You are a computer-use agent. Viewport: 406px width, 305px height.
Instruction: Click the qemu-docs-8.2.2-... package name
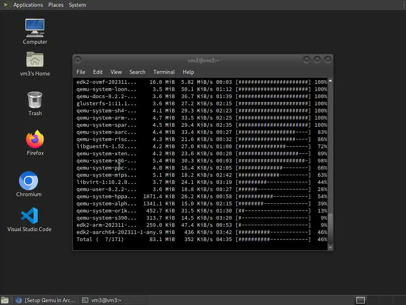tap(106, 97)
